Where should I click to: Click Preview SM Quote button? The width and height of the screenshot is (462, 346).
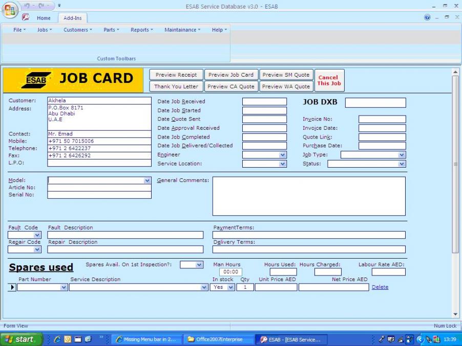[286, 75]
